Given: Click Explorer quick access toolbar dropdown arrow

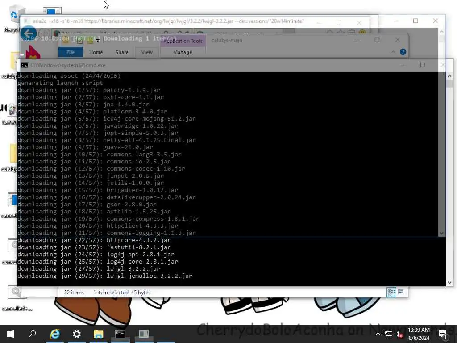Looking at the screenshot, I should coord(98,41).
